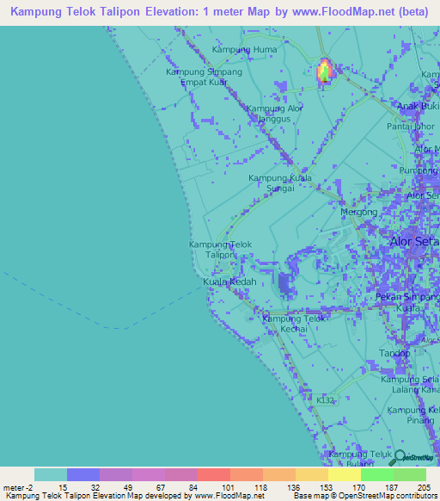Click the Kuala Kedah map label
440x501 pixels.
click(x=229, y=281)
